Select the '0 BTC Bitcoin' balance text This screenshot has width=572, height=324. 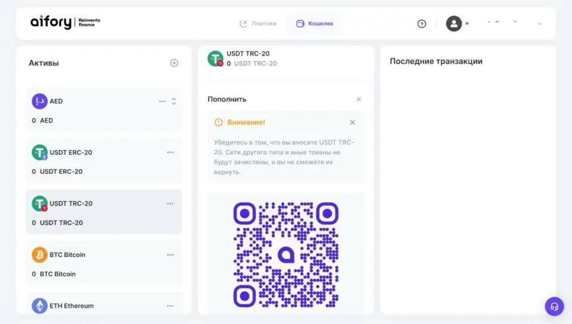[x=54, y=274]
